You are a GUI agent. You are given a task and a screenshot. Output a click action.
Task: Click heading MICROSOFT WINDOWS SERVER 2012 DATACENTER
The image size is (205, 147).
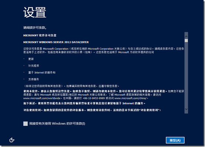[x=56, y=42]
